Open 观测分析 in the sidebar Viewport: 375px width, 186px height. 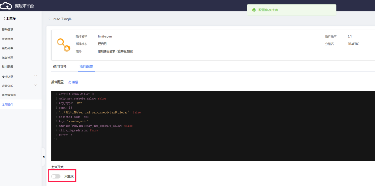7,86
